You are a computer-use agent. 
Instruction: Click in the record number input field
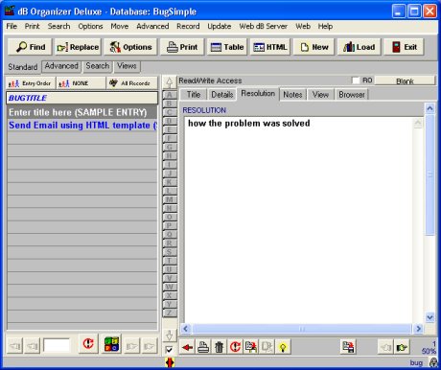tap(57, 346)
